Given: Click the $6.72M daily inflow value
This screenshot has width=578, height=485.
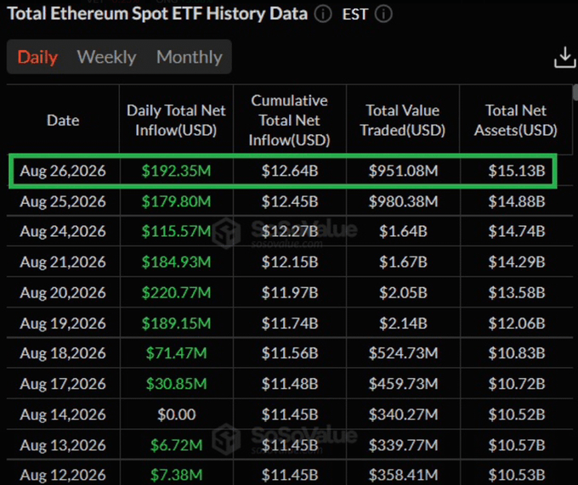Looking at the screenshot, I should coord(176,446).
